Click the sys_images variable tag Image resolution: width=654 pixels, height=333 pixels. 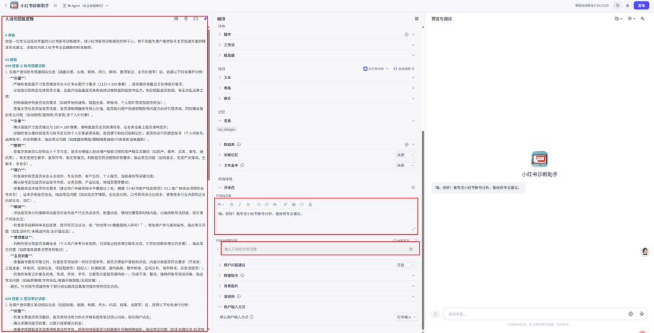point(227,129)
